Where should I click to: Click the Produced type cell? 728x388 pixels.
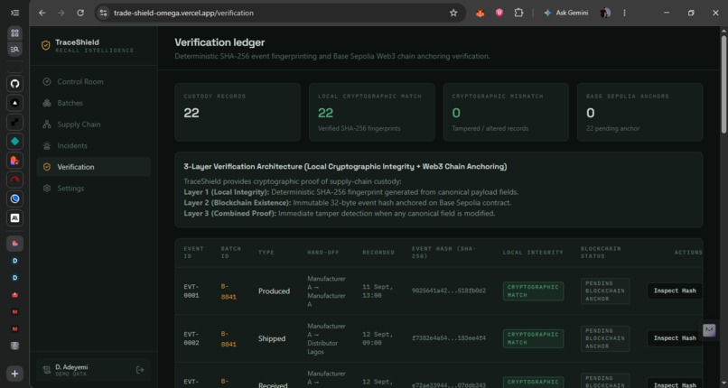[274, 291]
